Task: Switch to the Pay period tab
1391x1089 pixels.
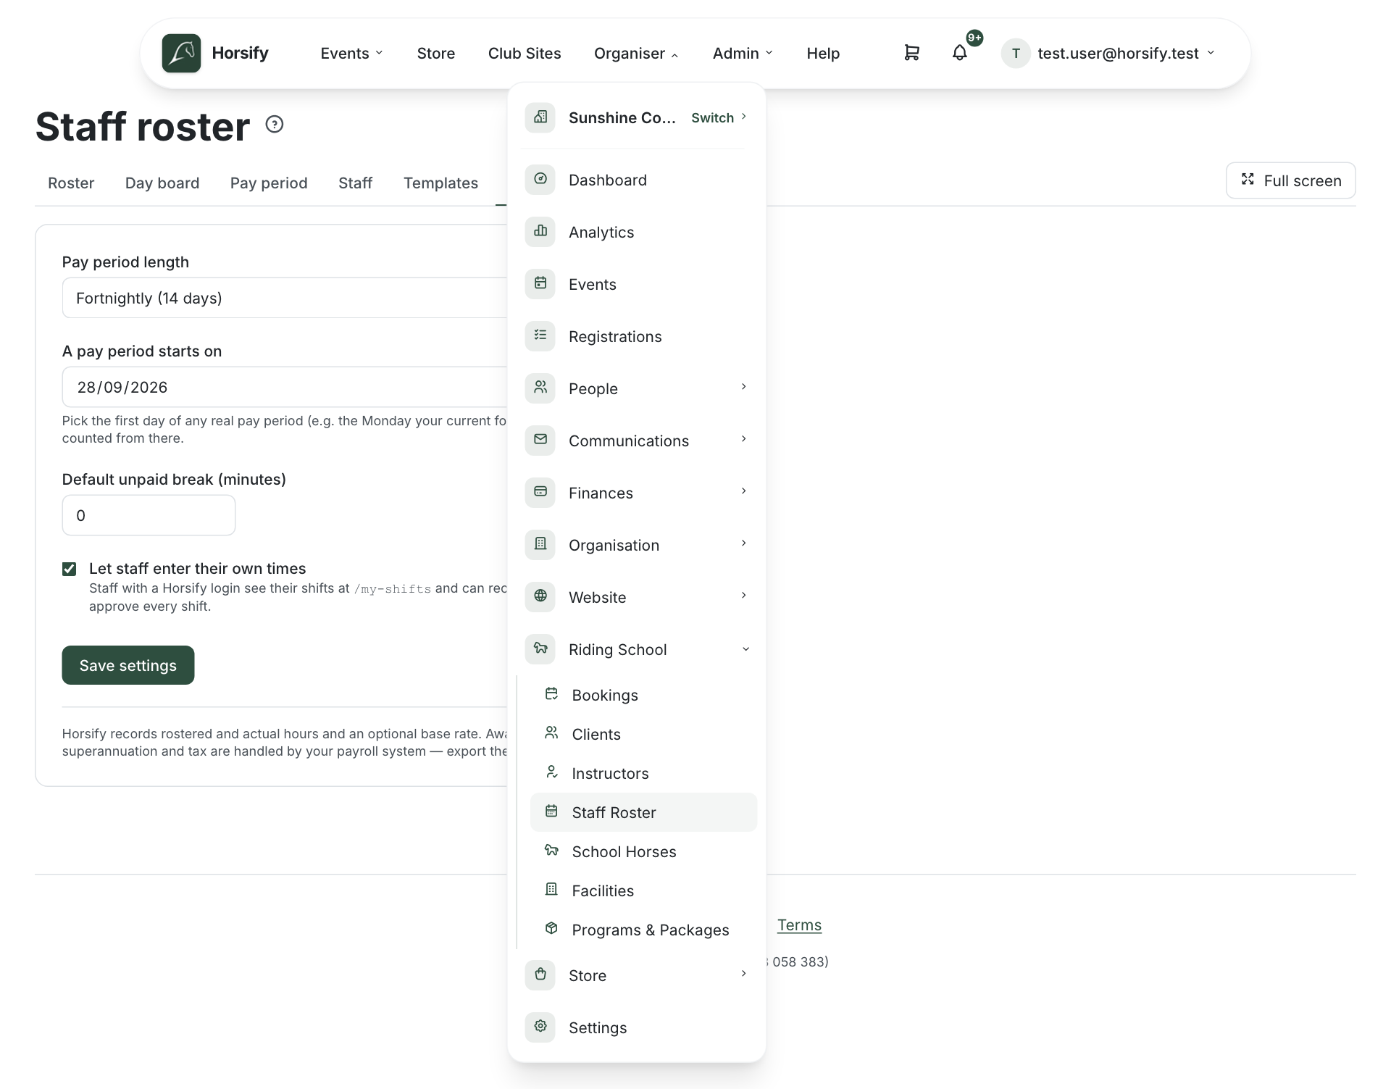Action: pyautogui.click(x=269, y=183)
